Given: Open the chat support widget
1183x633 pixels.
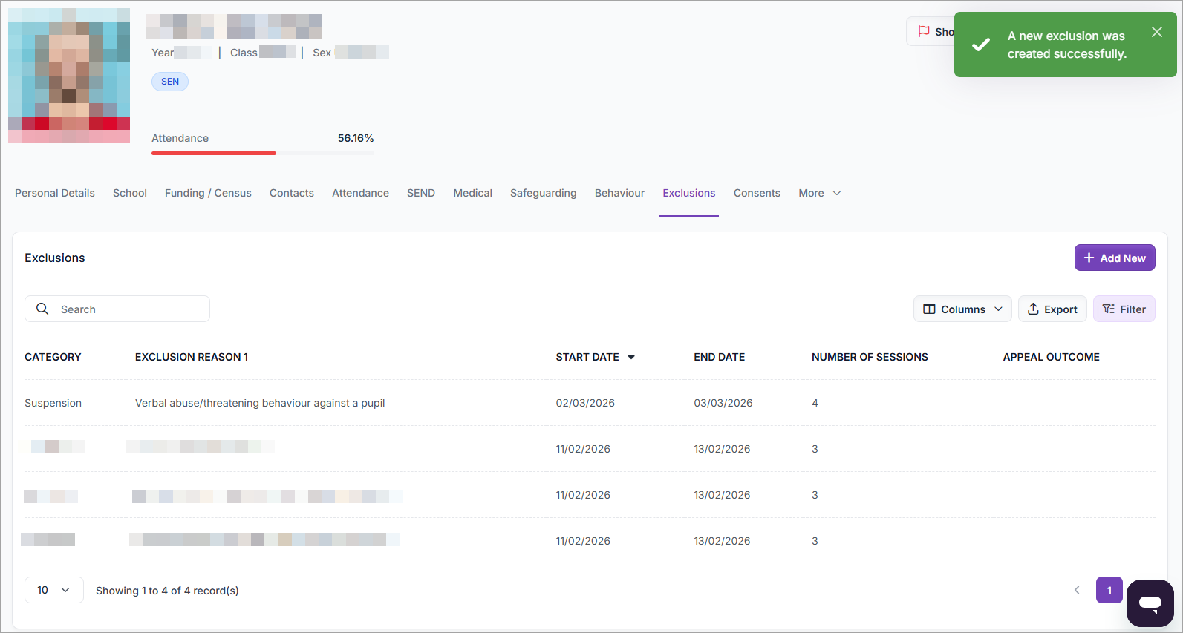Looking at the screenshot, I should (x=1150, y=603).
